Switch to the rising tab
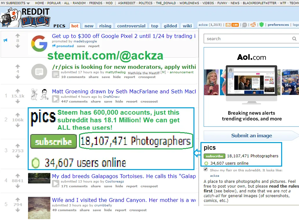The image size is (299, 222). point(105,26)
